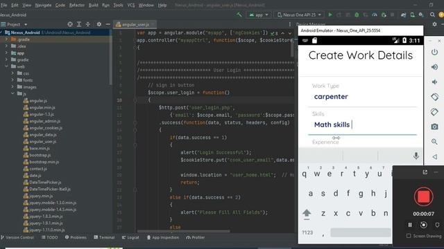Open the Terminal tool window
This screenshot has height=249, width=444.
pos(104,237)
